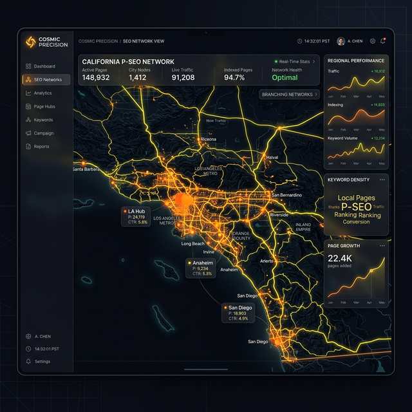Screen dimensions: 412x412
Task: Open Page Hubs in sidebar
Action: click(x=44, y=107)
